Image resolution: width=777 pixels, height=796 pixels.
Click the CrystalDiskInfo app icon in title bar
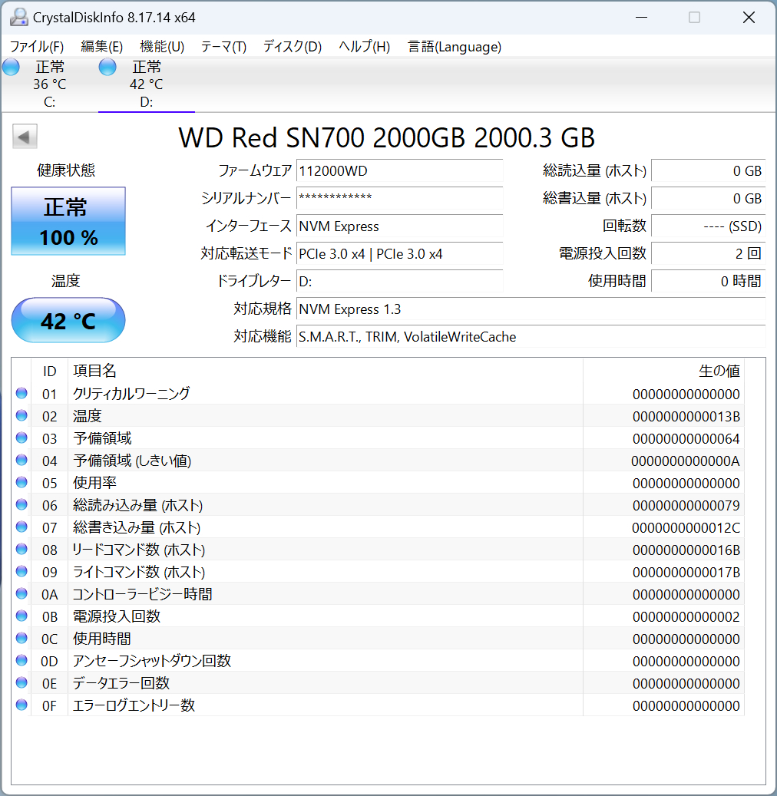[18, 17]
